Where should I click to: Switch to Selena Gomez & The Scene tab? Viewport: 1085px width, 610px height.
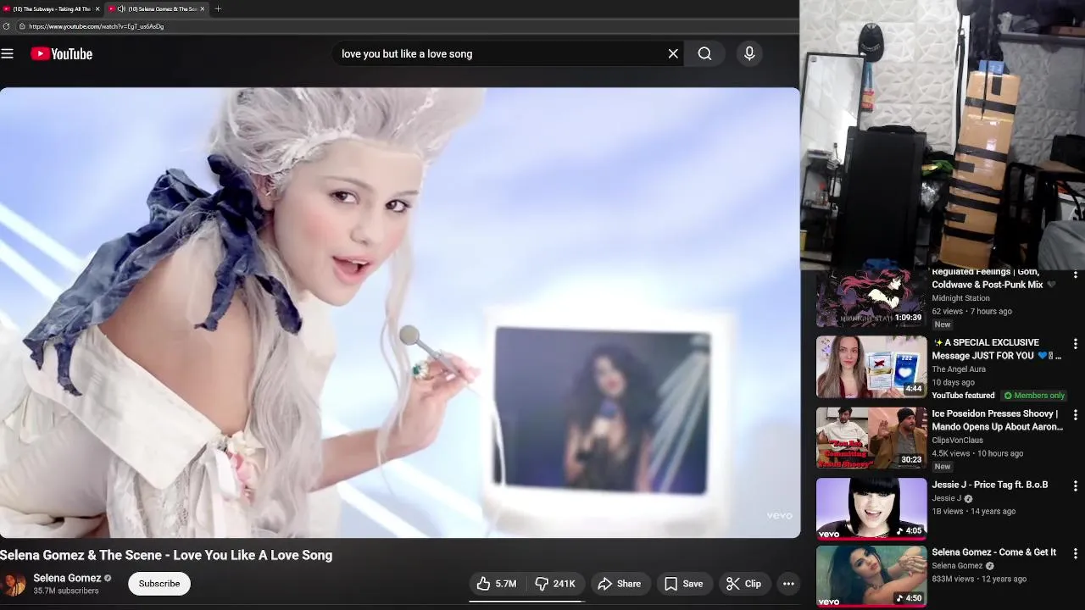[x=157, y=8]
